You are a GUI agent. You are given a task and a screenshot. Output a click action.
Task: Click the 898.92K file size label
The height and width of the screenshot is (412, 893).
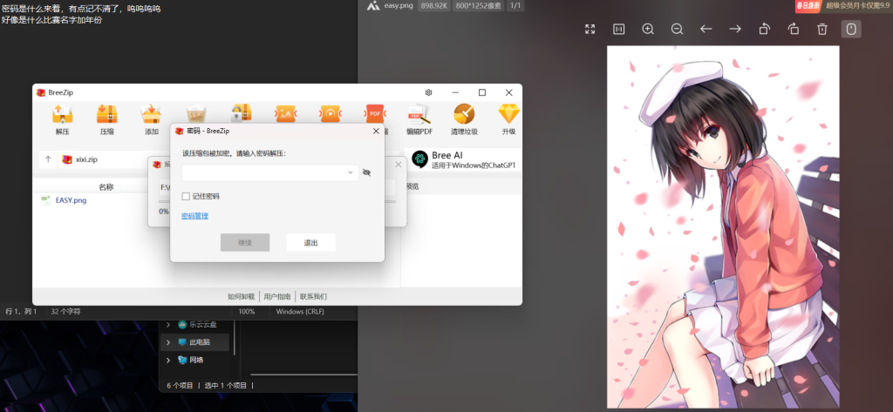click(433, 6)
